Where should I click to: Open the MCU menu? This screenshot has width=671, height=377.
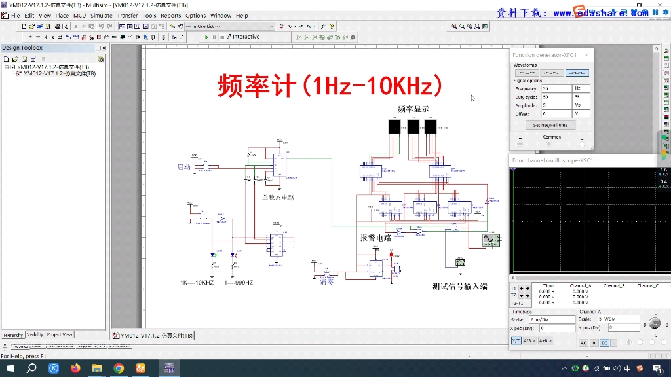coord(79,16)
